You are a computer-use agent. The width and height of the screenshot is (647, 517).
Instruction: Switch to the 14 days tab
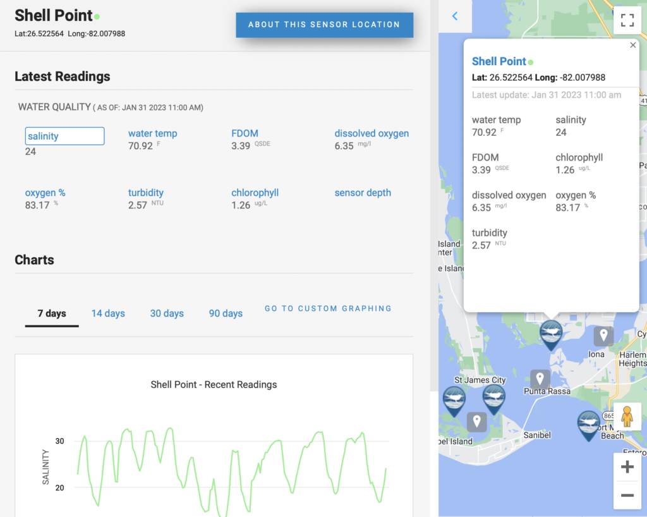coord(108,313)
